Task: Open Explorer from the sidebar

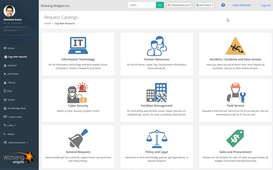Action: [x=12, y=65]
